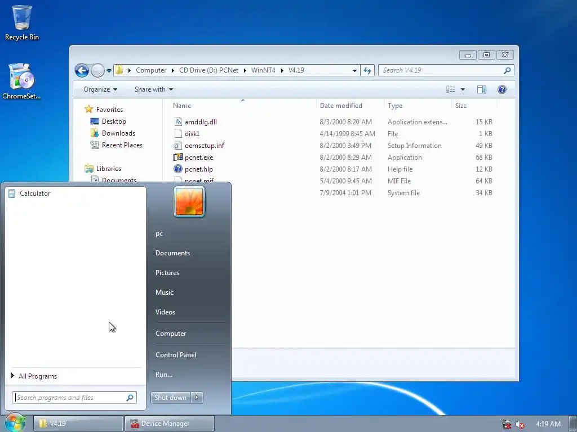Click the 7/9/2004 1:01 PM date cell

[345, 193]
